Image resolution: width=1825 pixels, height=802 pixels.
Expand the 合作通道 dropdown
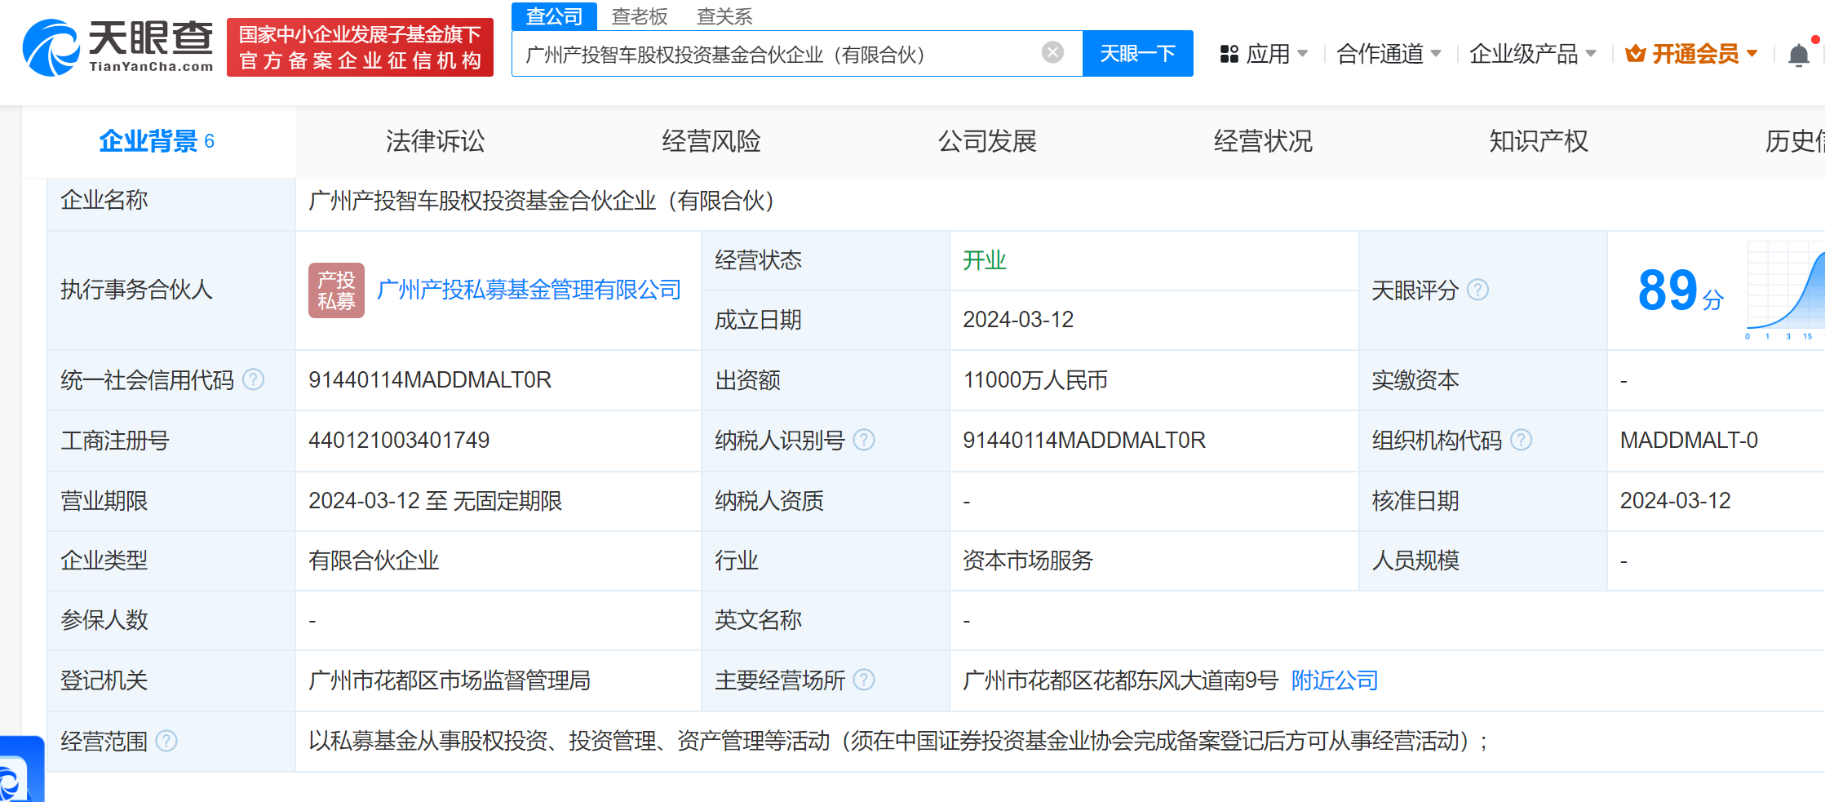pos(1389,54)
